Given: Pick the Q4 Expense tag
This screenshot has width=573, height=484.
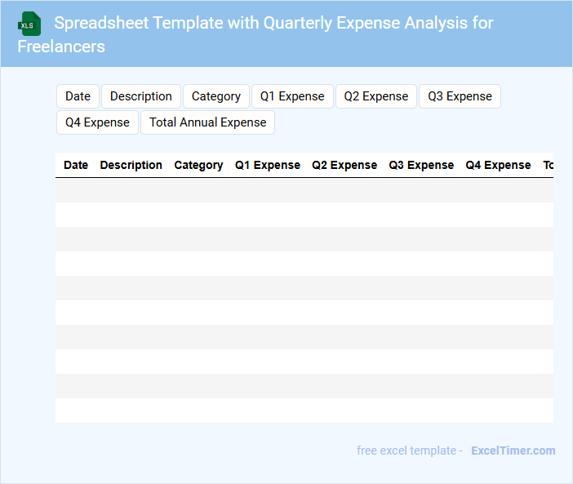Looking at the screenshot, I should pyautogui.click(x=97, y=122).
